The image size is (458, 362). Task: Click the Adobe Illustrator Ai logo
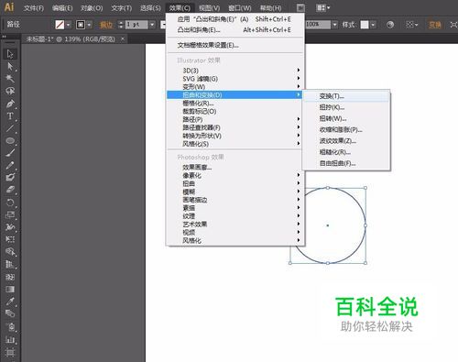click(9, 7)
